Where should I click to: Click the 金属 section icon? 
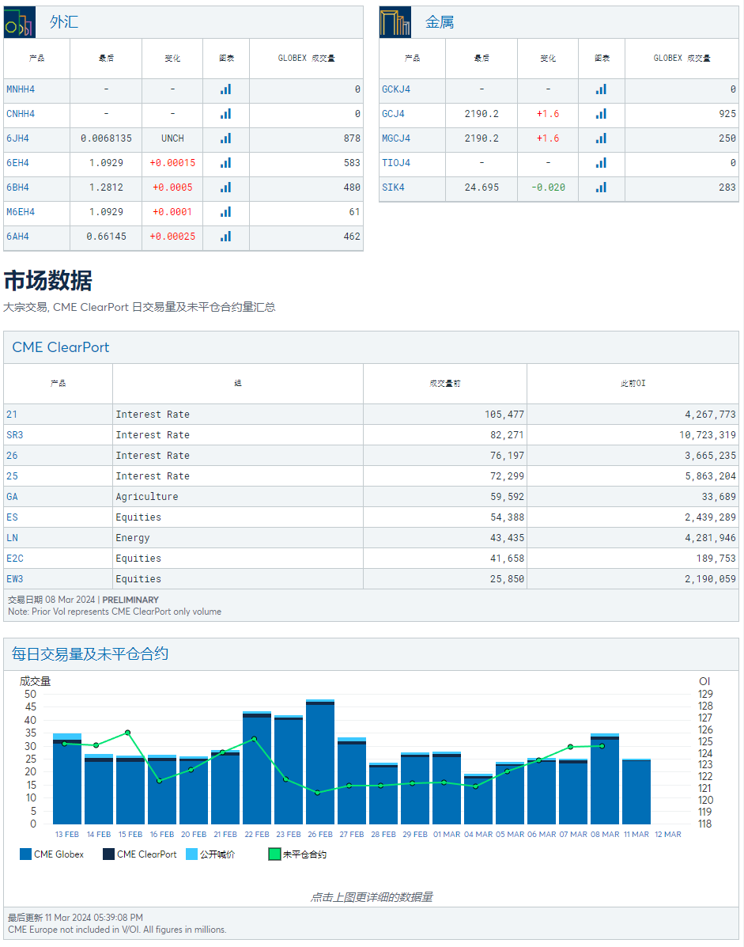pyautogui.click(x=395, y=22)
